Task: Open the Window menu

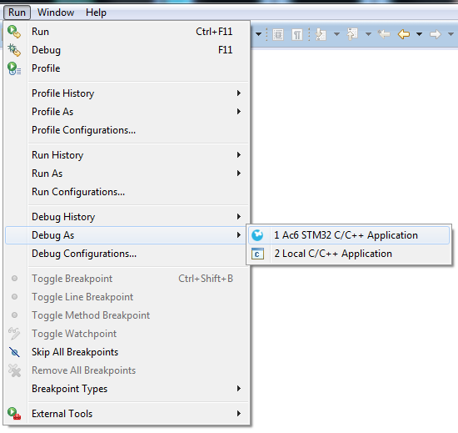Action: (56, 13)
